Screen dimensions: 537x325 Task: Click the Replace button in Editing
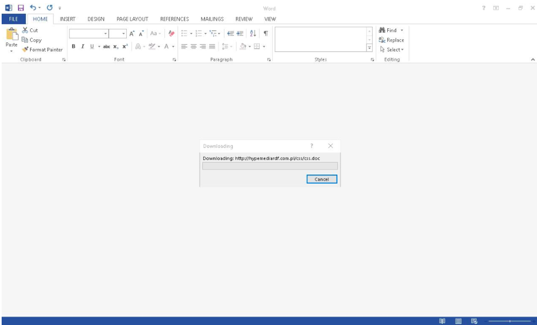pyautogui.click(x=392, y=40)
